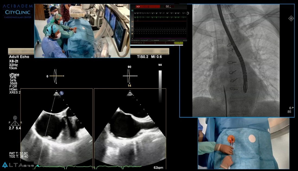Screen dimensions: 298x171
Task: Click the eye diamond icon beside fluoroscopy
Action: (291, 18)
